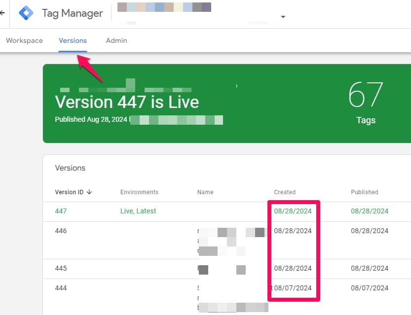Image resolution: width=411 pixels, height=315 pixels.
Task: Click the Published column header
Action: (x=364, y=192)
